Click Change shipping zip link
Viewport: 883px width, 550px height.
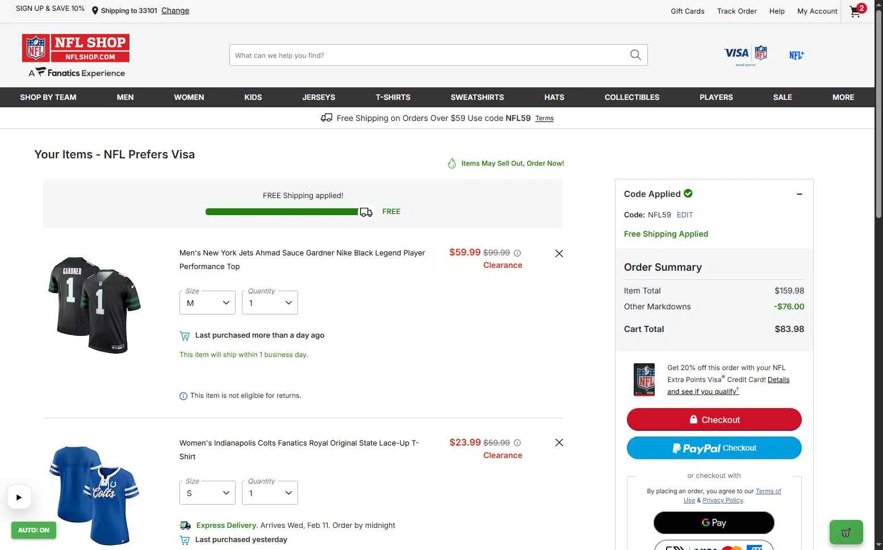coord(175,11)
